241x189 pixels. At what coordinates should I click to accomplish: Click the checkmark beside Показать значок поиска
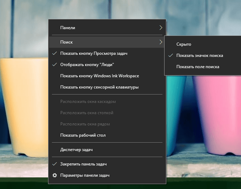click(x=170, y=56)
